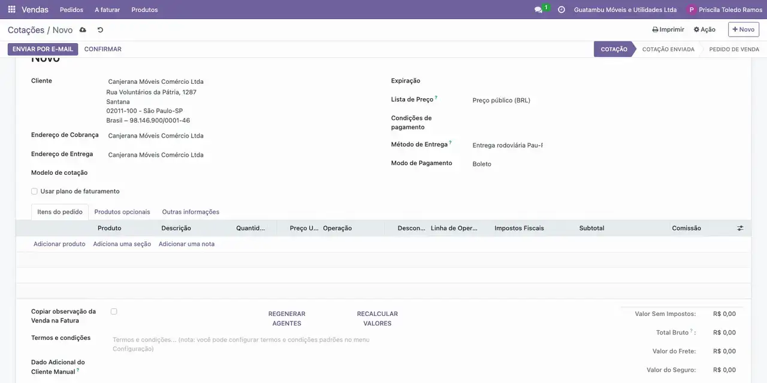Go to Vendas app home

[35, 10]
